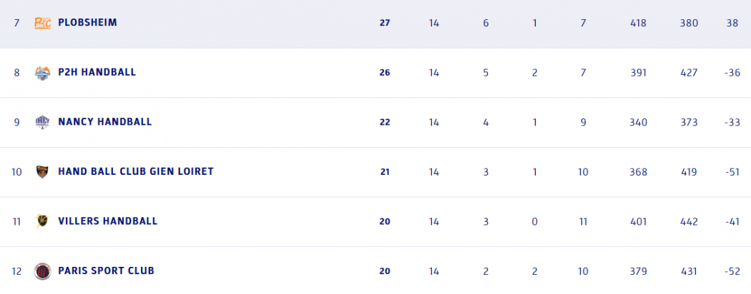The image size is (751, 294).
Task: Click Gien Loiret's 21 points value
Action: click(385, 172)
